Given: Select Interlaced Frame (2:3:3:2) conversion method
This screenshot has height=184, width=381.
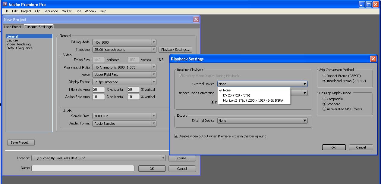Looking at the screenshot, I should coord(324,81).
